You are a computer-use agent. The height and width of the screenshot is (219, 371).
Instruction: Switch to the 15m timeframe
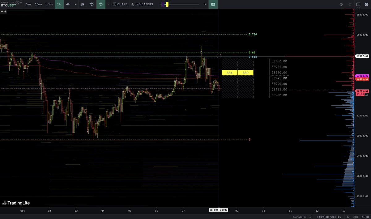click(x=38, y=4)
